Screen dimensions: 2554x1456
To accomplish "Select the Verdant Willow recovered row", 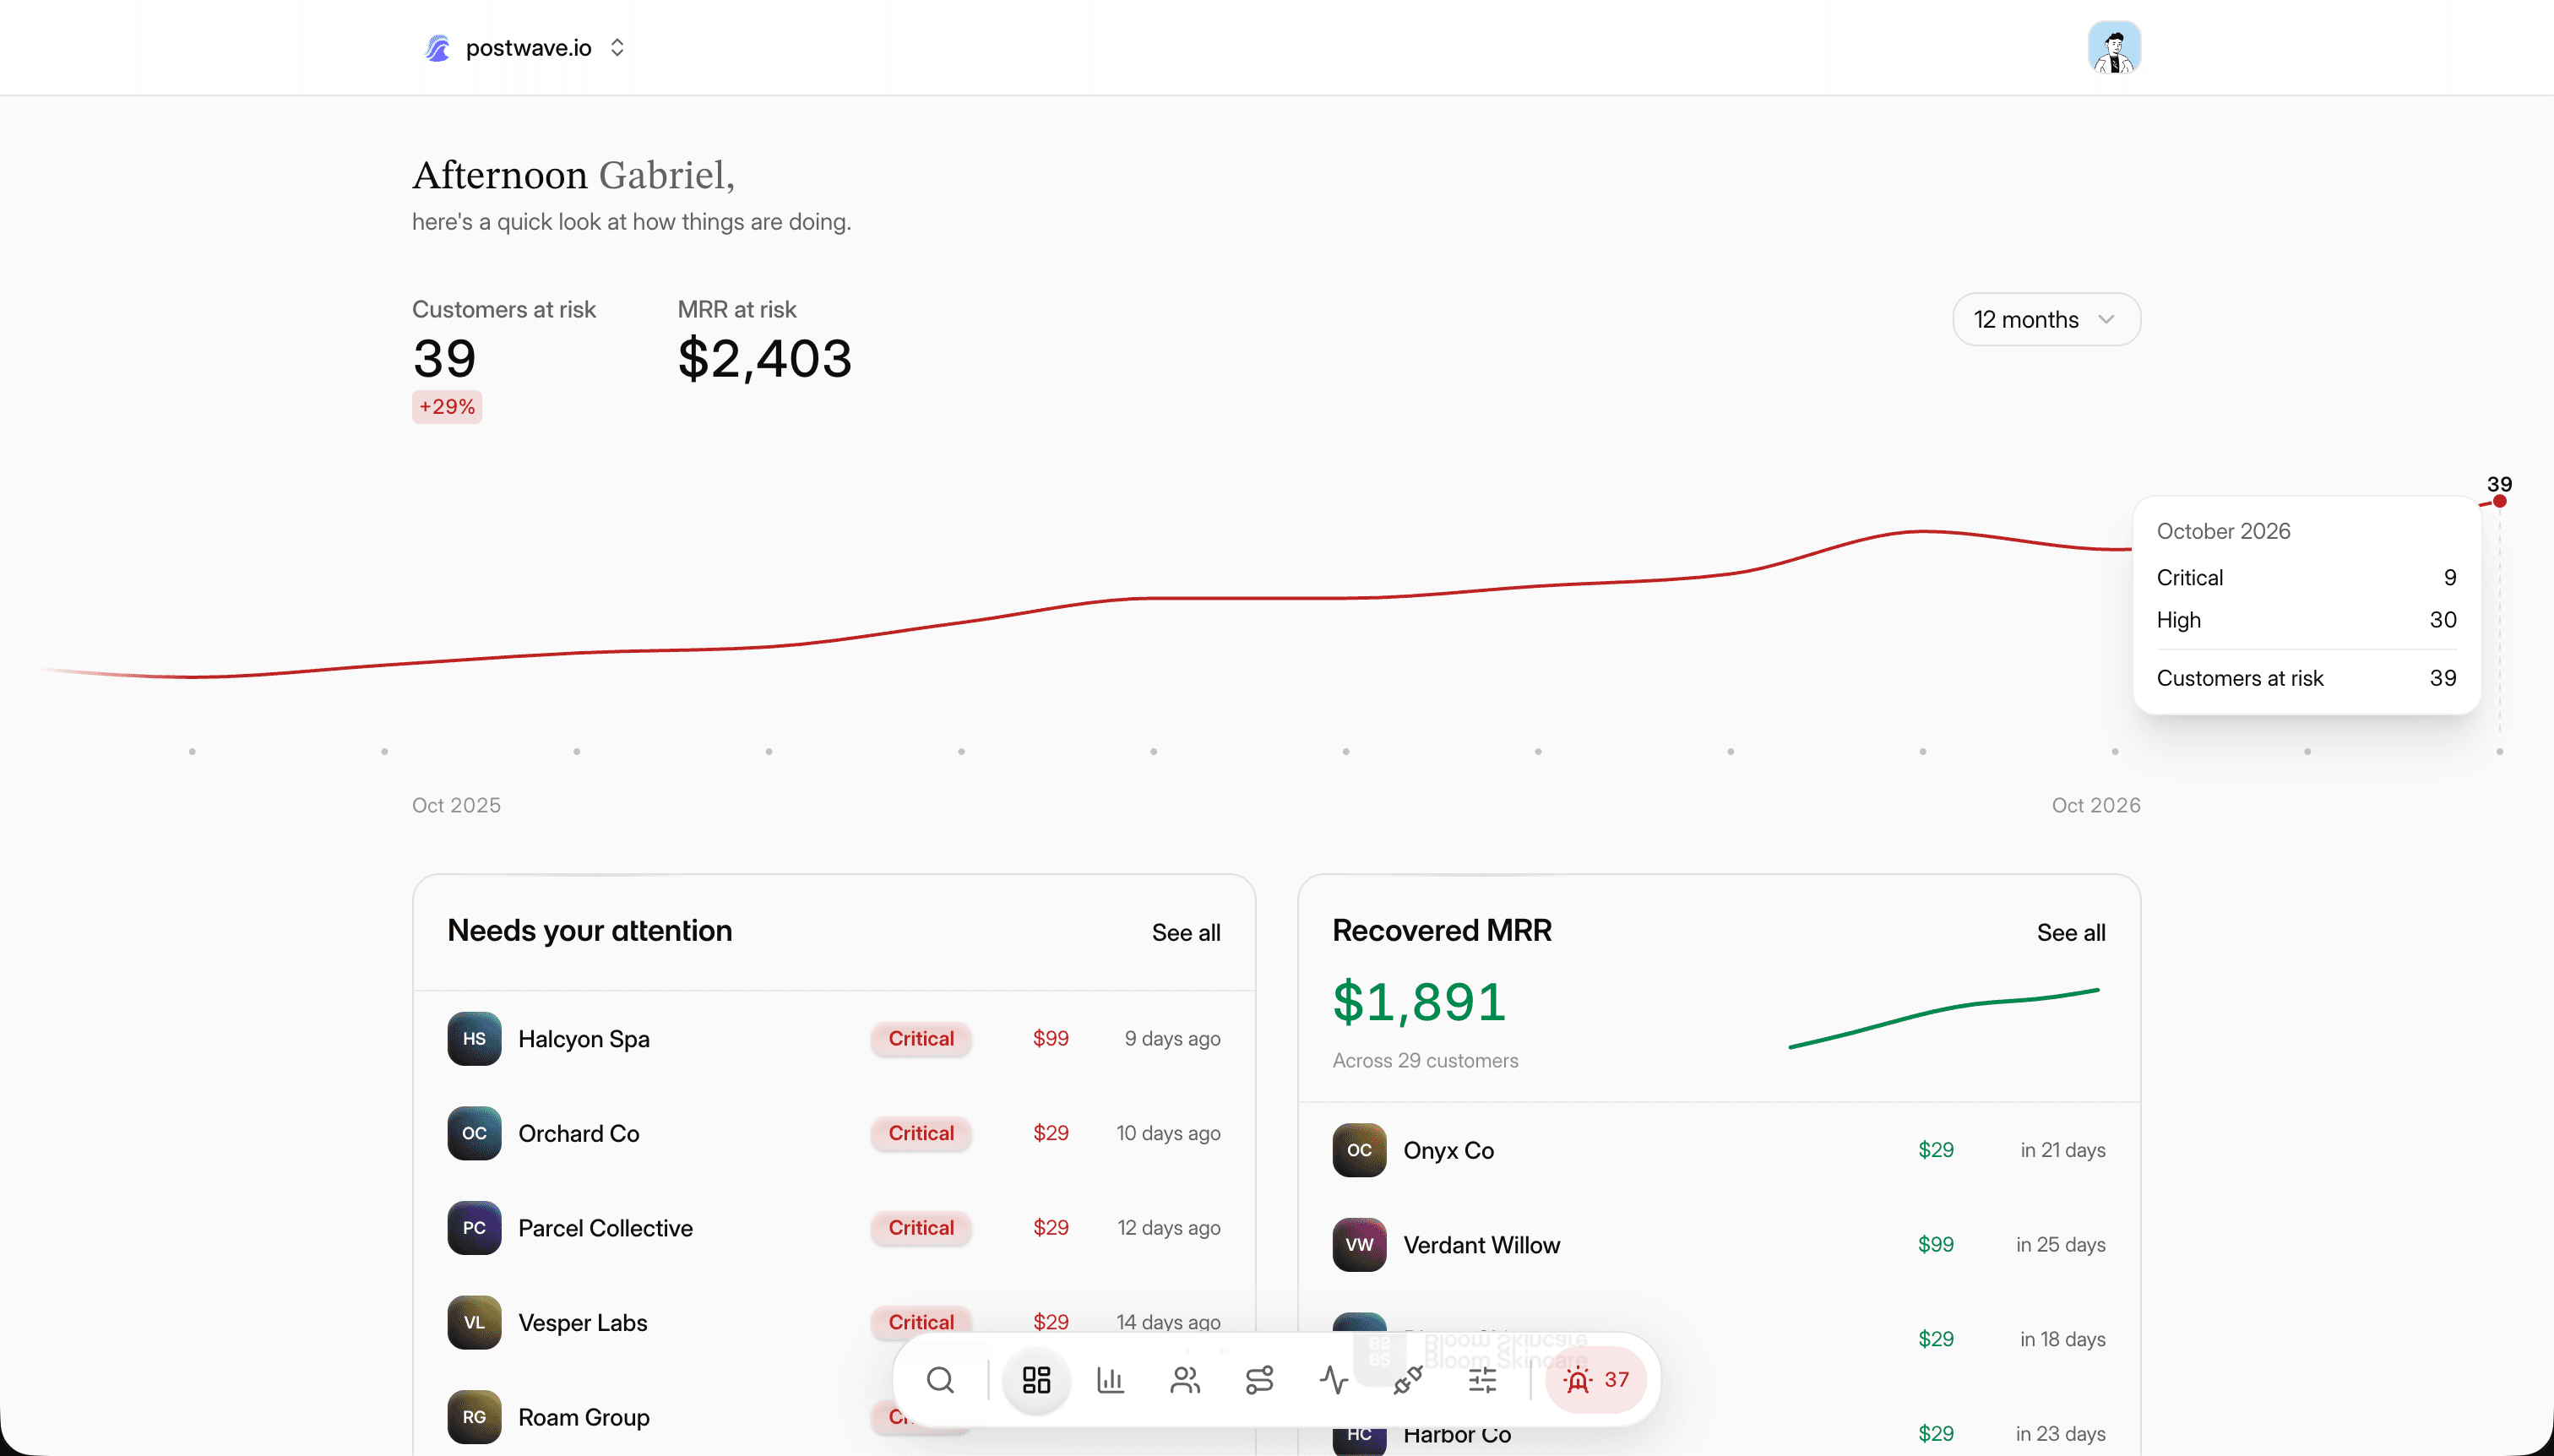I will 1719,1245.
